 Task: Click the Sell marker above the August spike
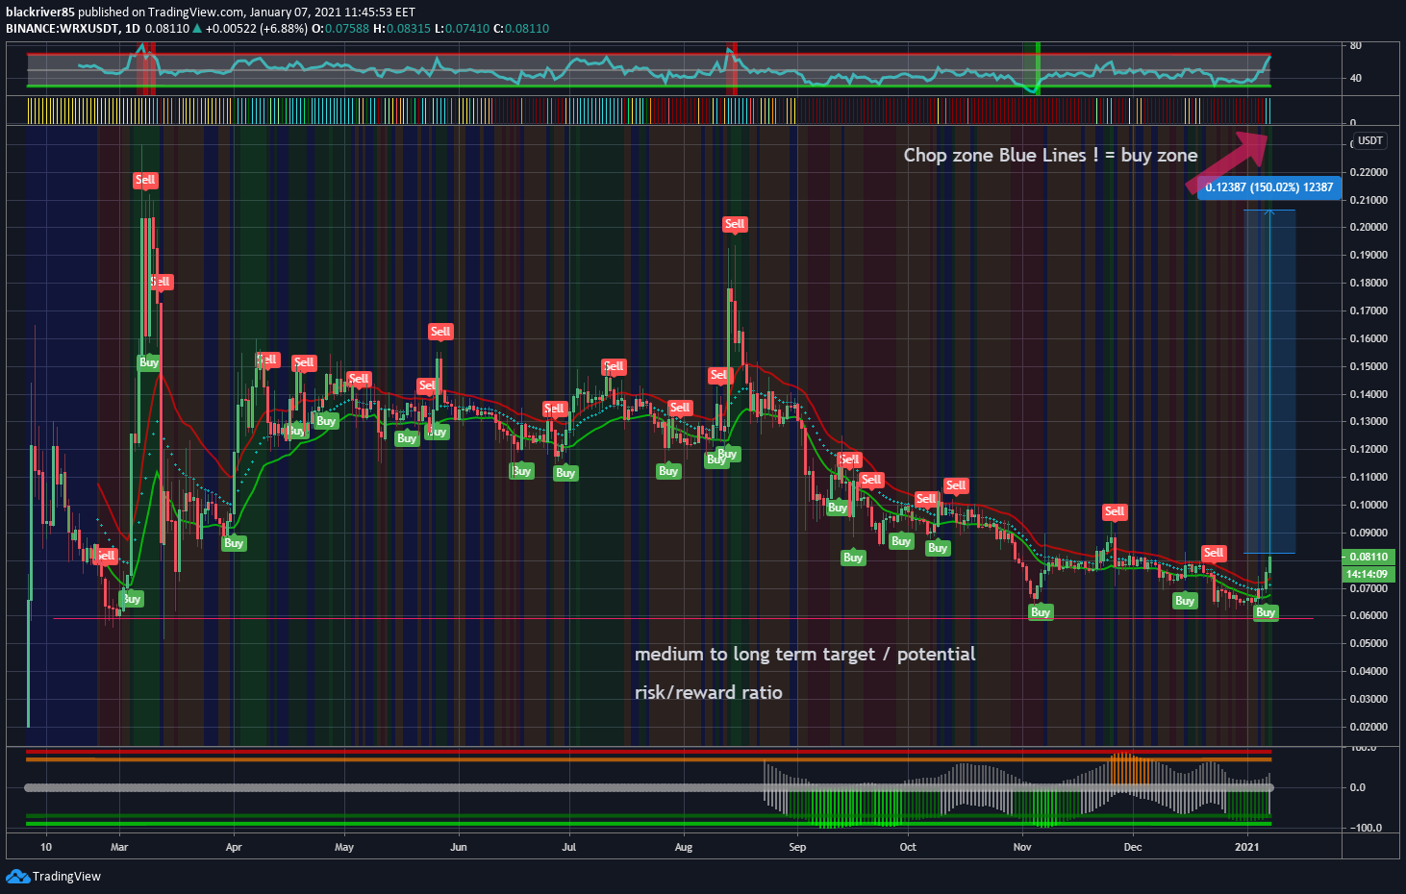(x=735, y=224)
